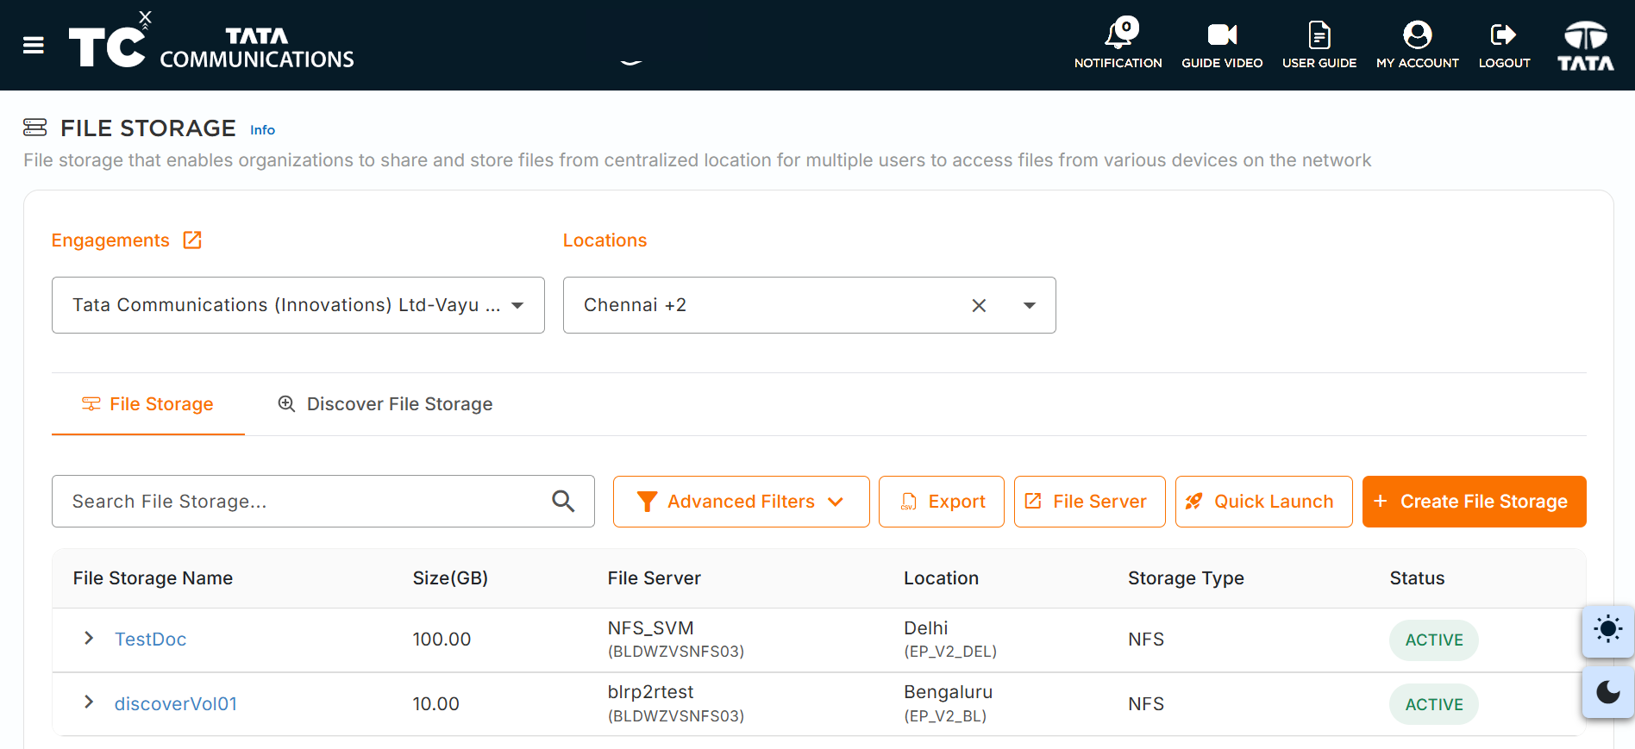
Task: Open the discoverVol01 file storage link
Action: point(176,704)
